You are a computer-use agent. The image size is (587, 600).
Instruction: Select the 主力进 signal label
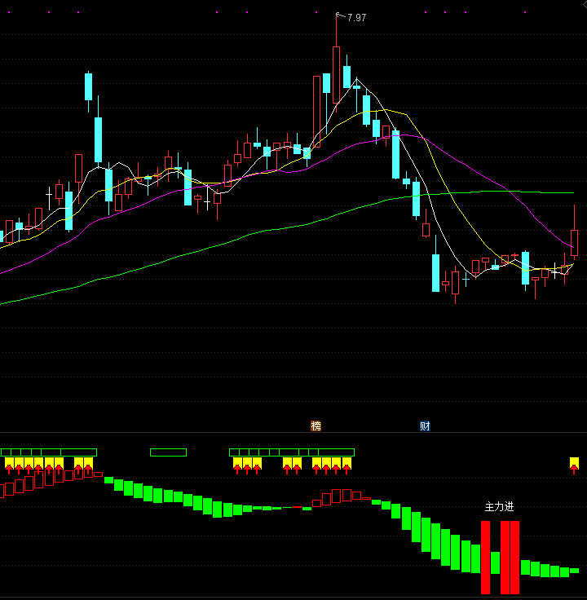coord(499,506)
